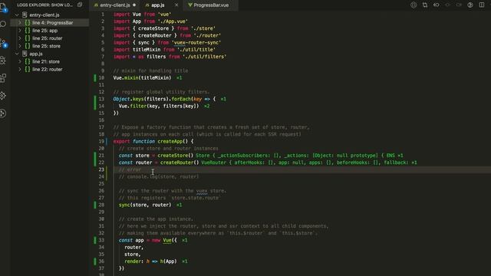Click Vue.mixin(titleMixin) on line 10
This screenshot has height=276, width=491.
pyautogui.click(x=142, y=77)
